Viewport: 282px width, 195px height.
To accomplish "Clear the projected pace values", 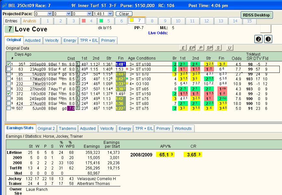I will pyautogui.click(x=124, y=14).
